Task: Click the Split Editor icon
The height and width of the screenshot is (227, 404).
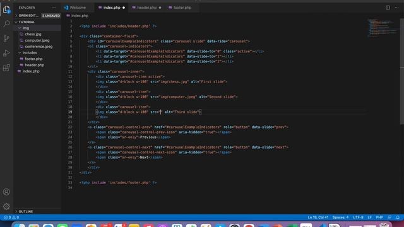Action: 388,8
